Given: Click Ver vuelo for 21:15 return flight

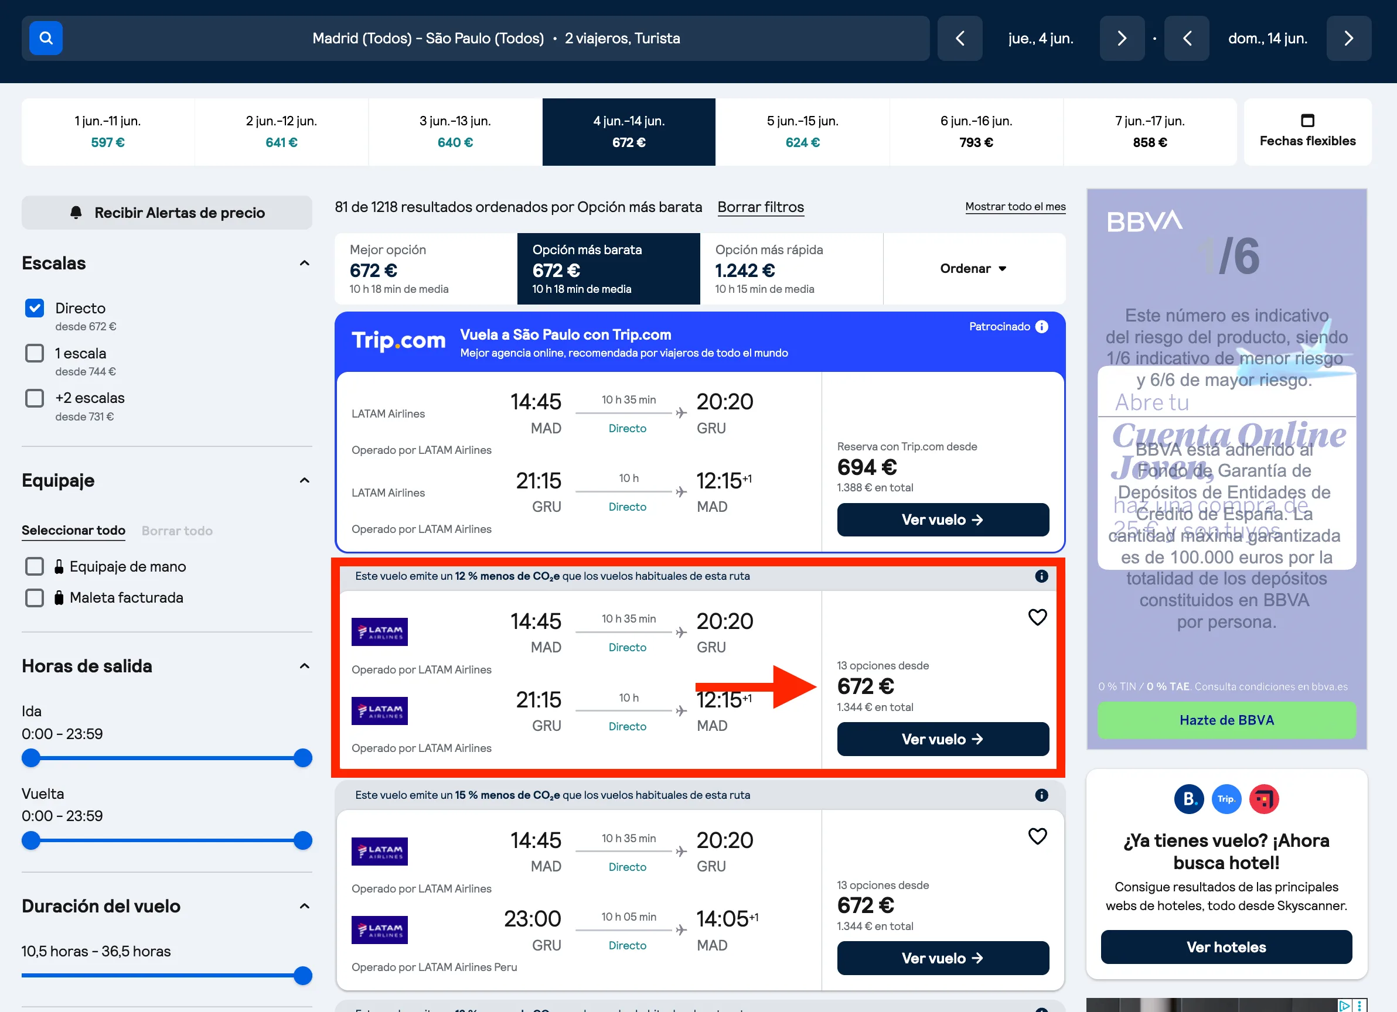Looking at the screenshot, I should (x=943, y=739).
